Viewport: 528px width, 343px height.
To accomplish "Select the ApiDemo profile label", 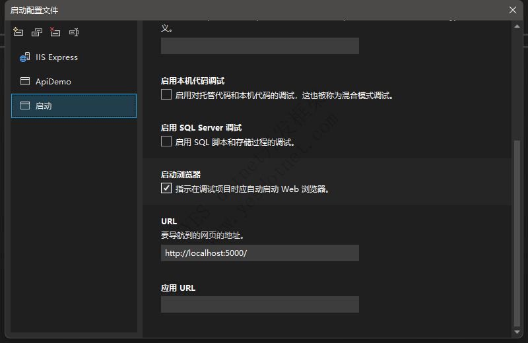I will click(53, 82).
